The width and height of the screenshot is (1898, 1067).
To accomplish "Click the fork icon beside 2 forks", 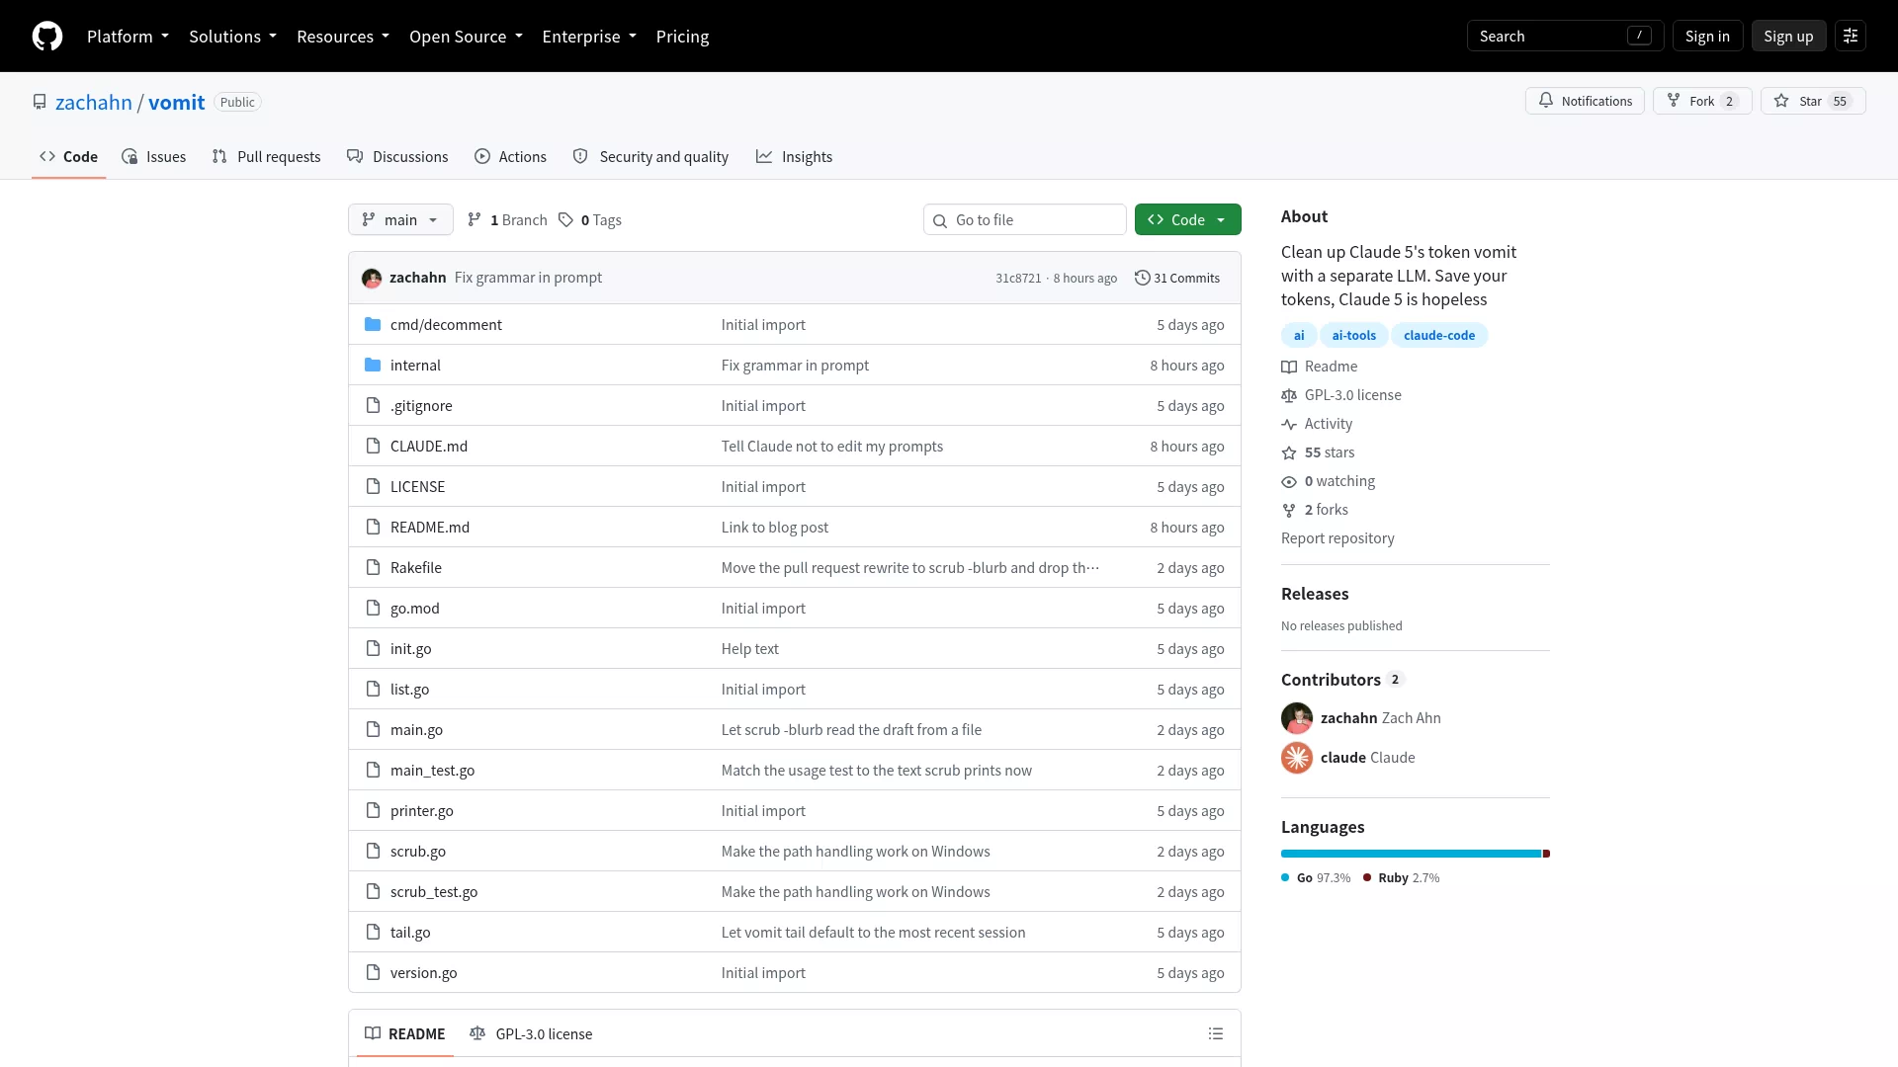I will 1289,511.
